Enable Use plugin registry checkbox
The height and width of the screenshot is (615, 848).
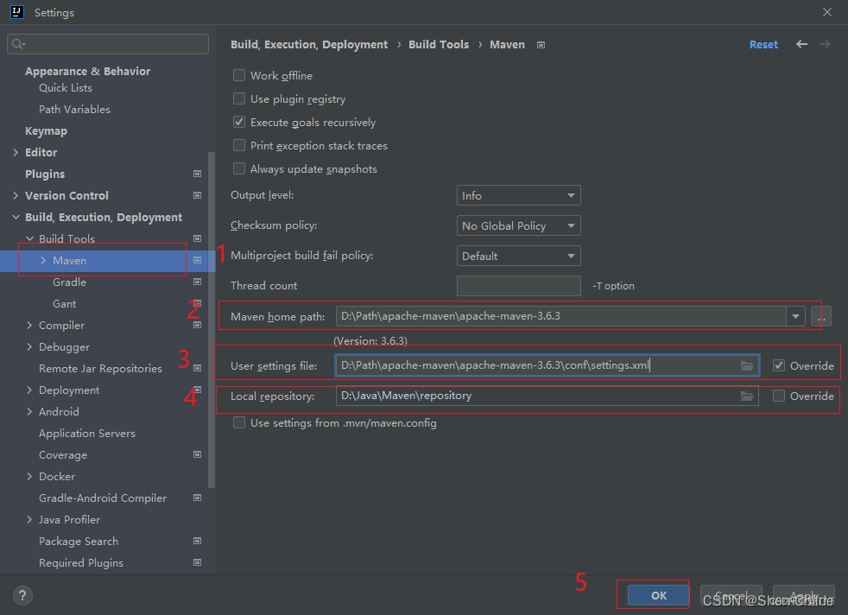239,98
